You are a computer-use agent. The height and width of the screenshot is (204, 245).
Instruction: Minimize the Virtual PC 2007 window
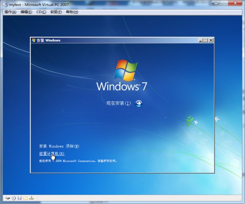(216, 3)
